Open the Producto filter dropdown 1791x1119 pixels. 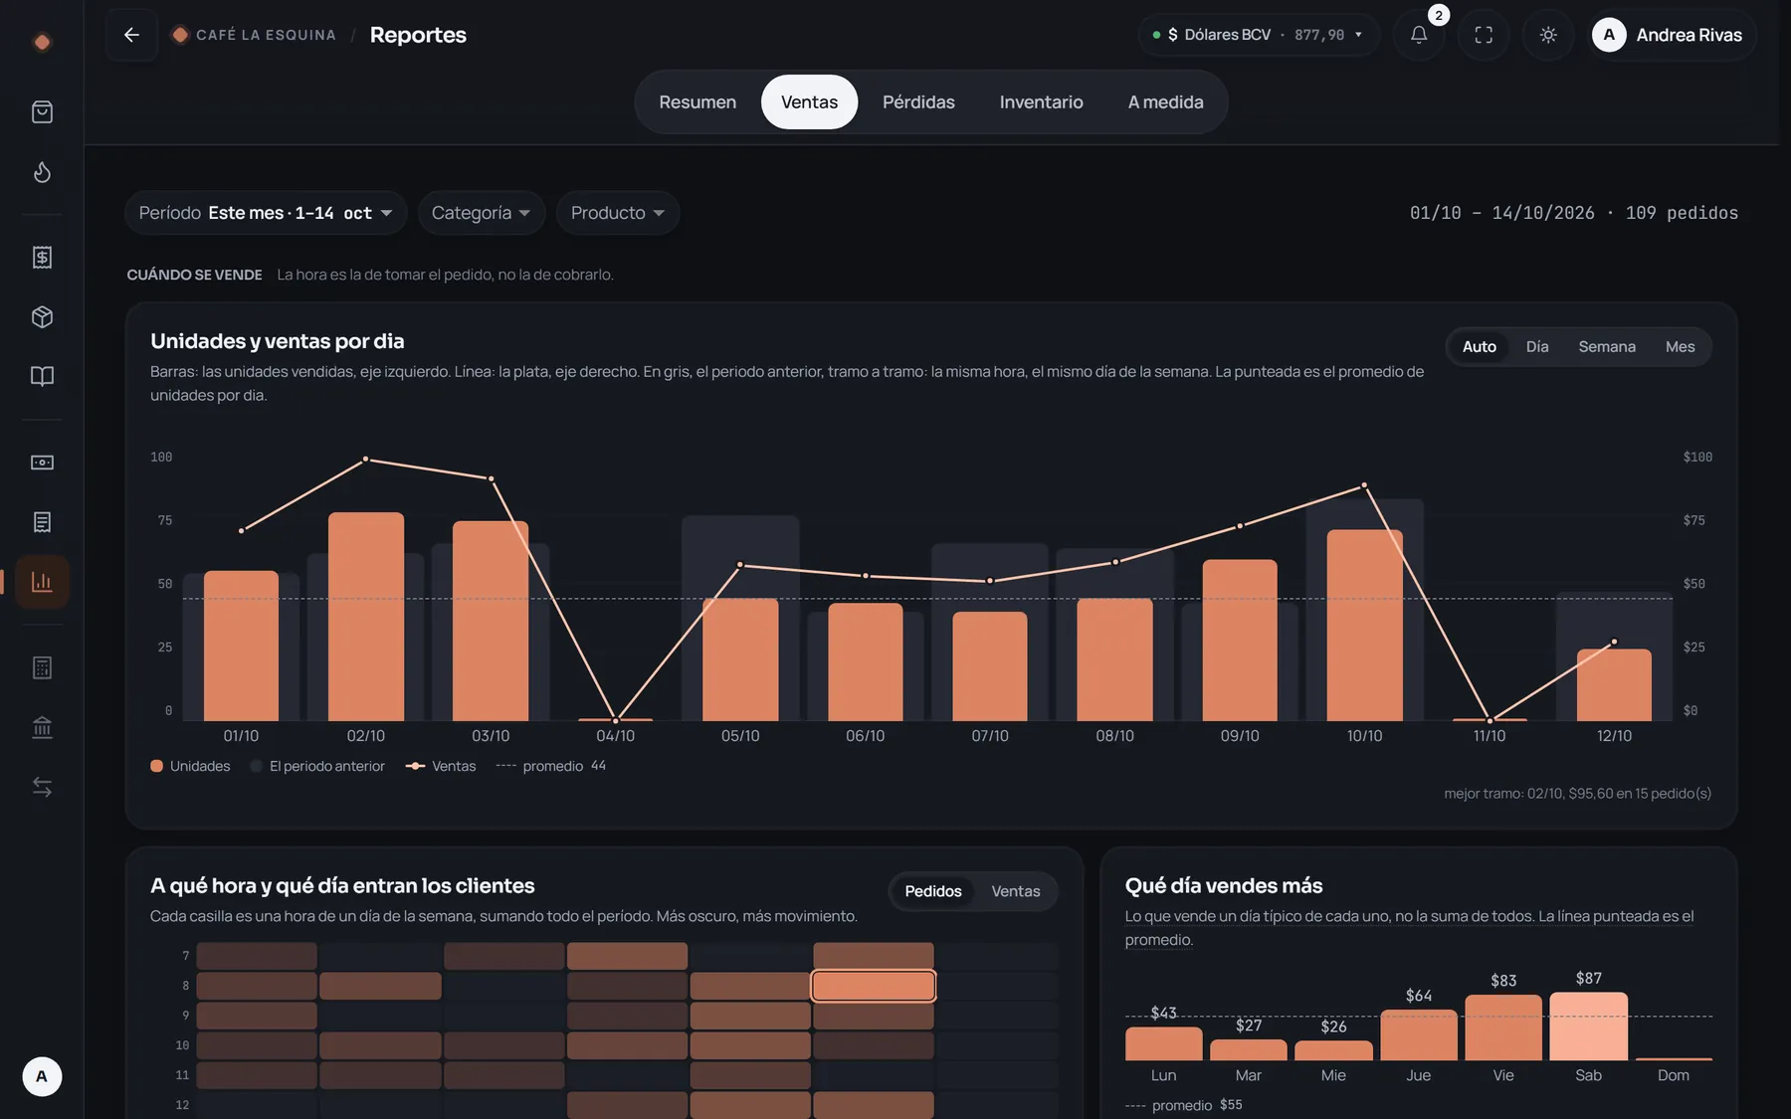617,213
